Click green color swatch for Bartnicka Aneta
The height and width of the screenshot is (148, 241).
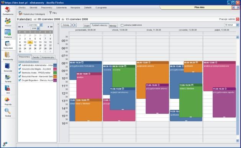coord(55,73)
